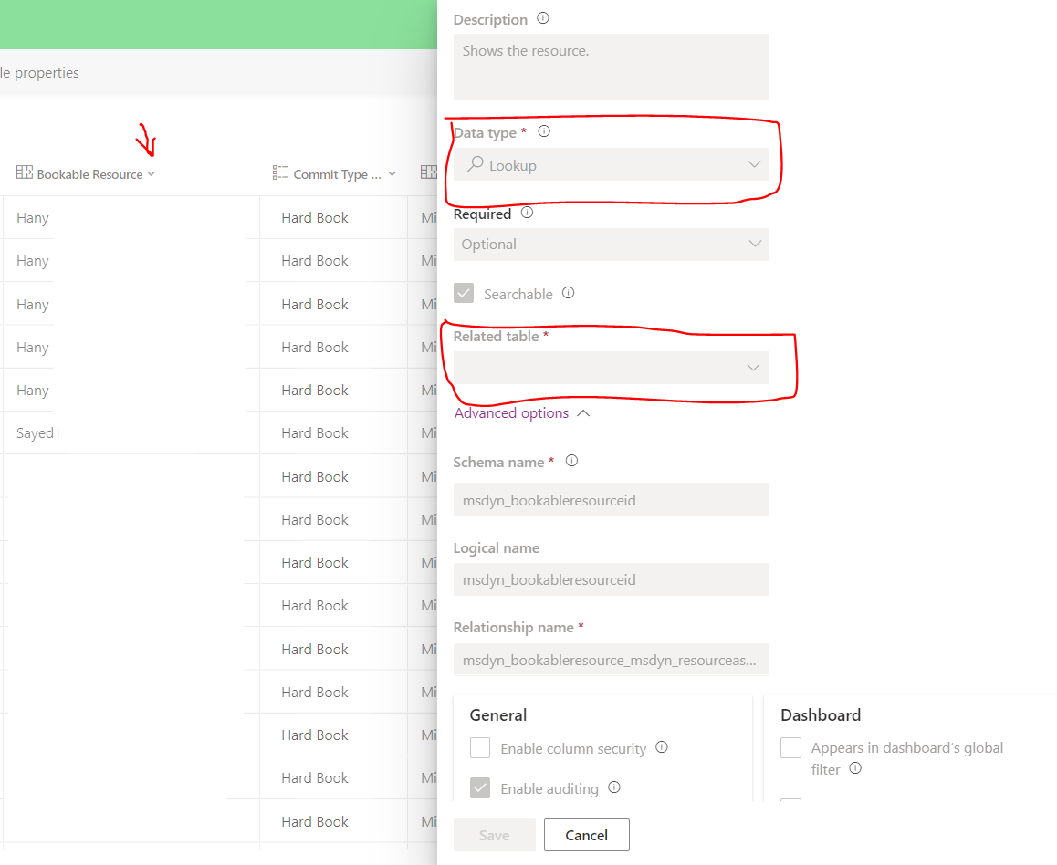Image resolution: width=1057 pixels, height=865 pixels.
Task: Click the Description text box
Action: pos(611,67)
